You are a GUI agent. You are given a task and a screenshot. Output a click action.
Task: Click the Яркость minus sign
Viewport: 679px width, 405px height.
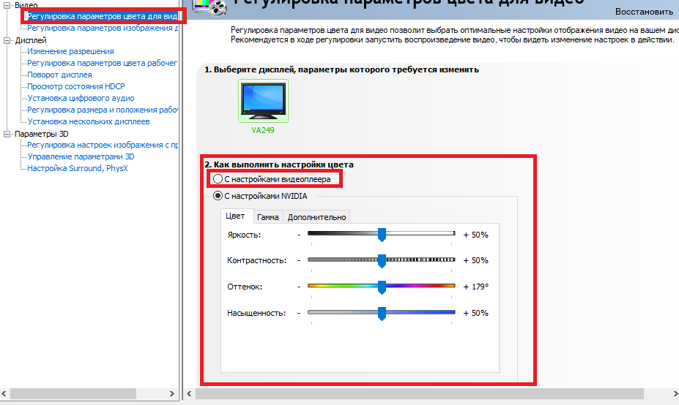pyautogui.click(x=299, y=235)
